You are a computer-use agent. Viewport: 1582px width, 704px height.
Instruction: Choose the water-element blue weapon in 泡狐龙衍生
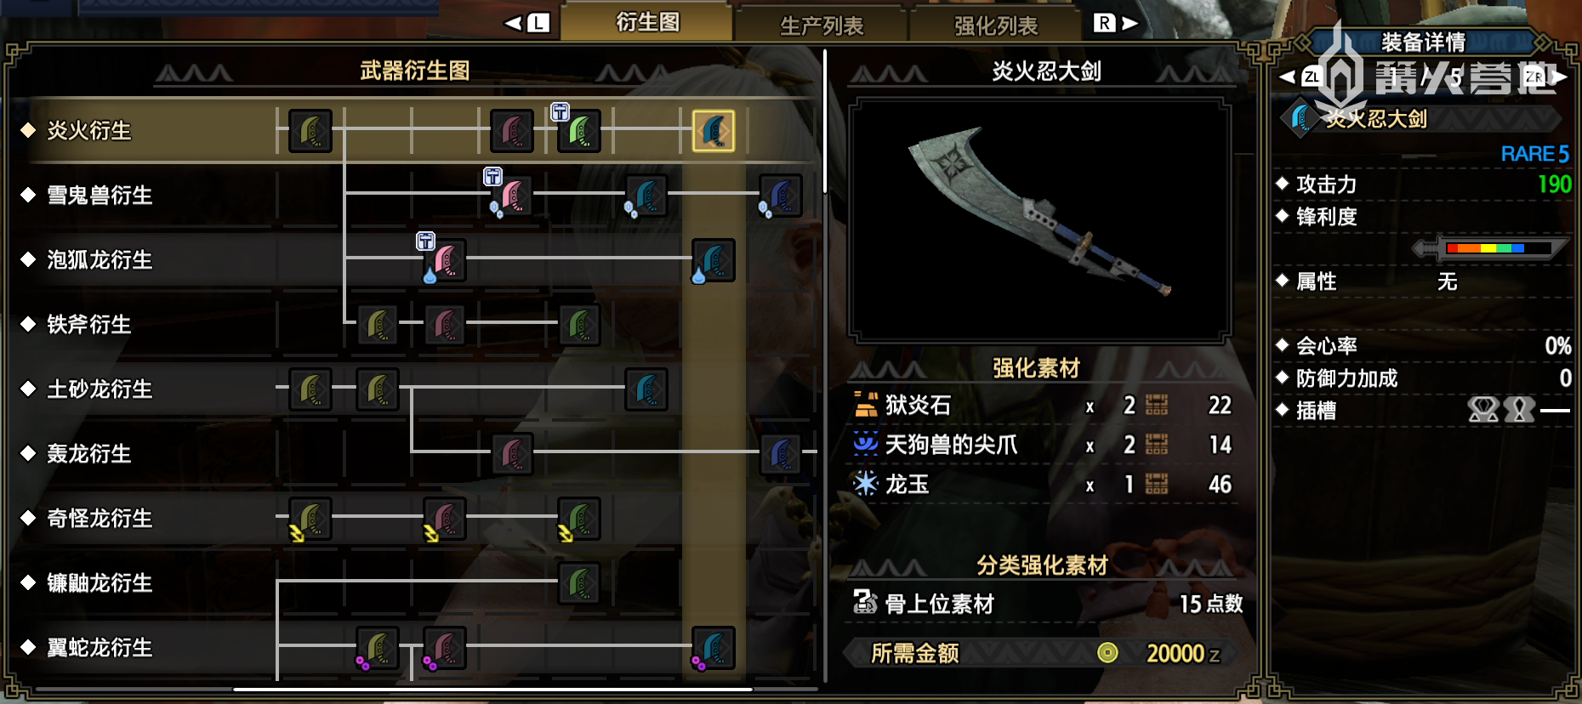(x=713, y=260)
